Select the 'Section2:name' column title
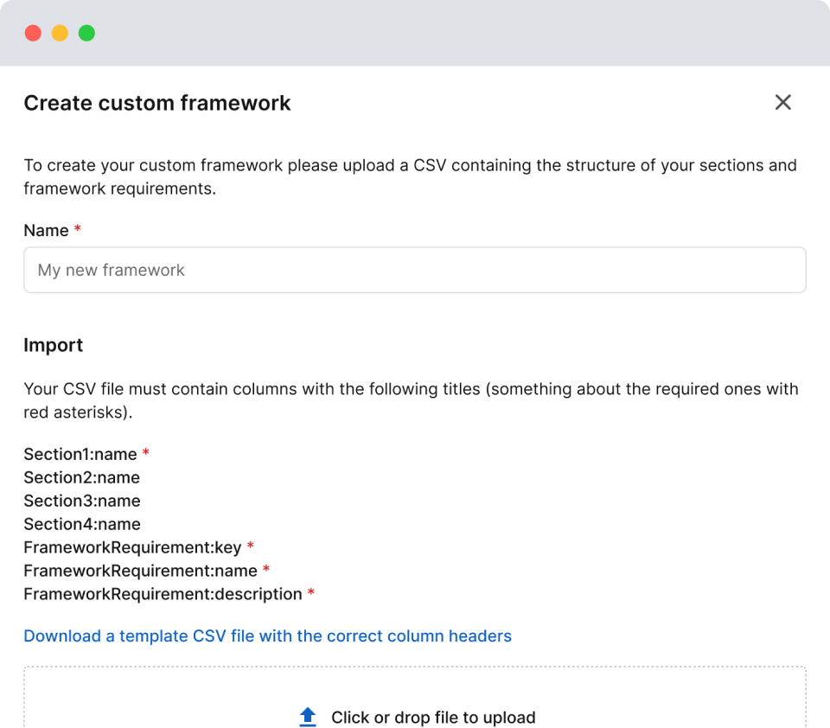The height and width of the screenshot is (728, 830). tap(81, 477)
